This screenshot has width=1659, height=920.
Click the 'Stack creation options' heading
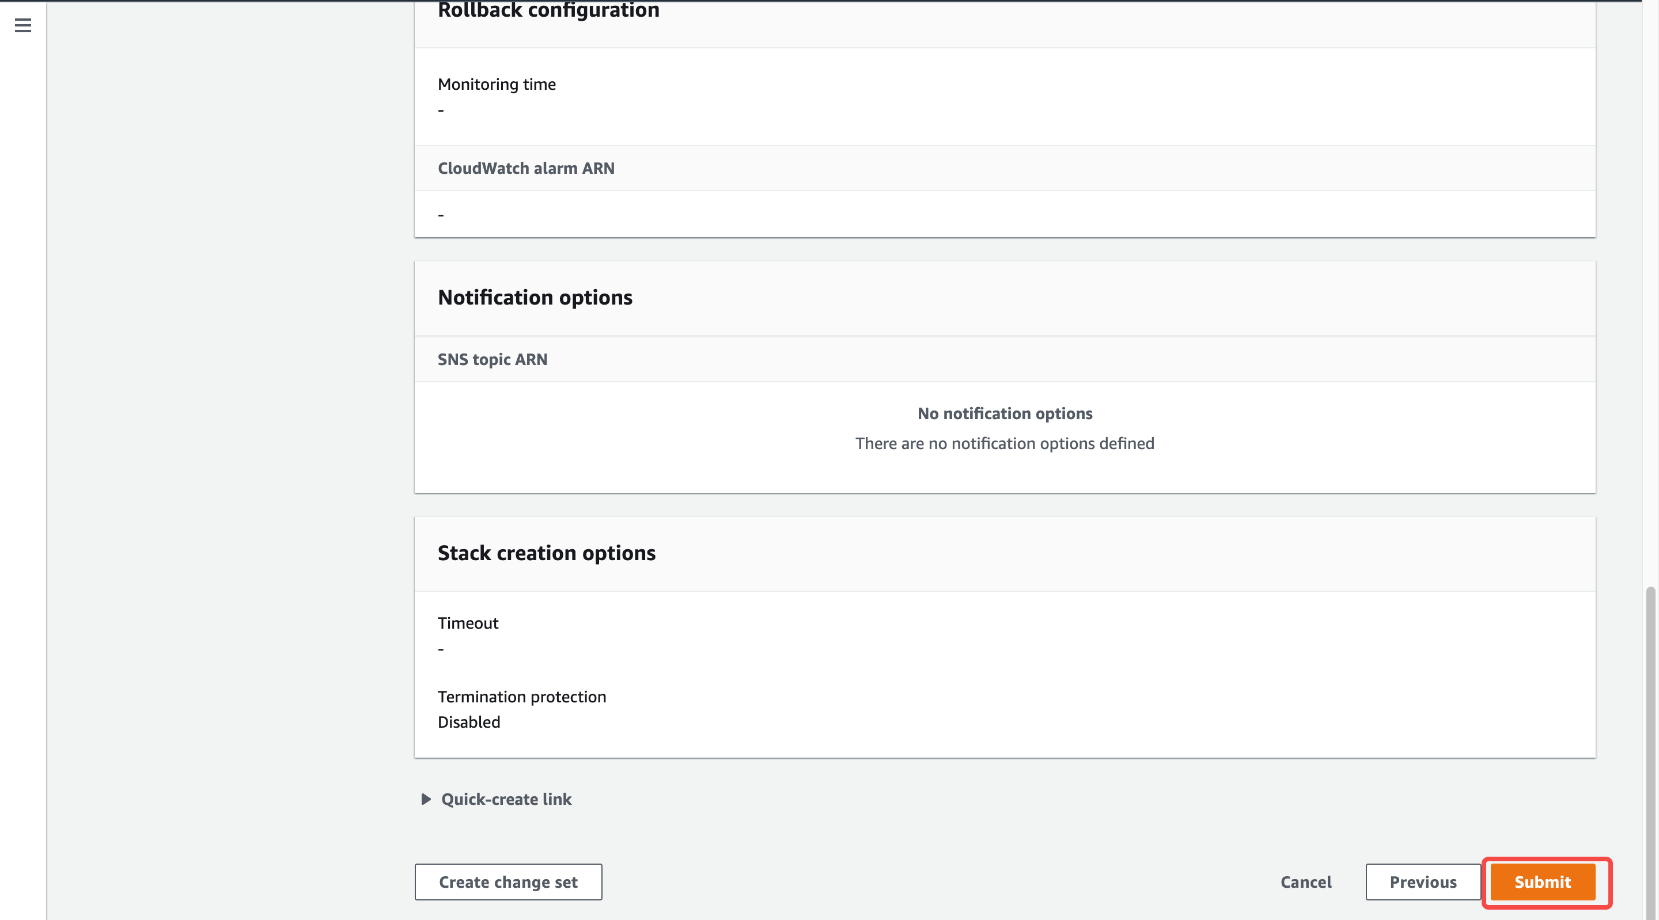547,553
